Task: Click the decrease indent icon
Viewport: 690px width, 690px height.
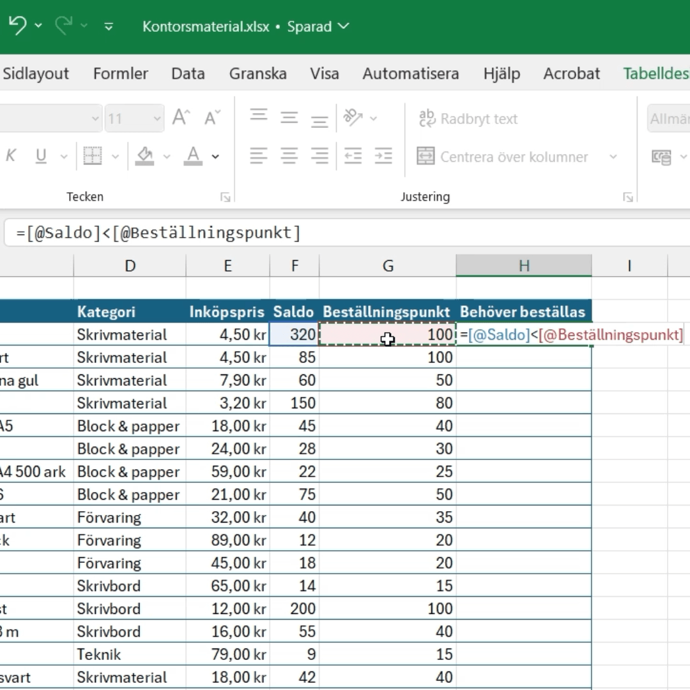Action: tap(353, 157)
